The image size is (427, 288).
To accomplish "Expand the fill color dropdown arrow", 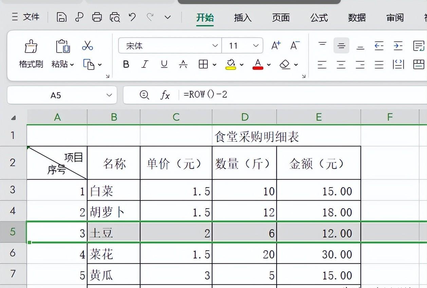I will 242,64.
